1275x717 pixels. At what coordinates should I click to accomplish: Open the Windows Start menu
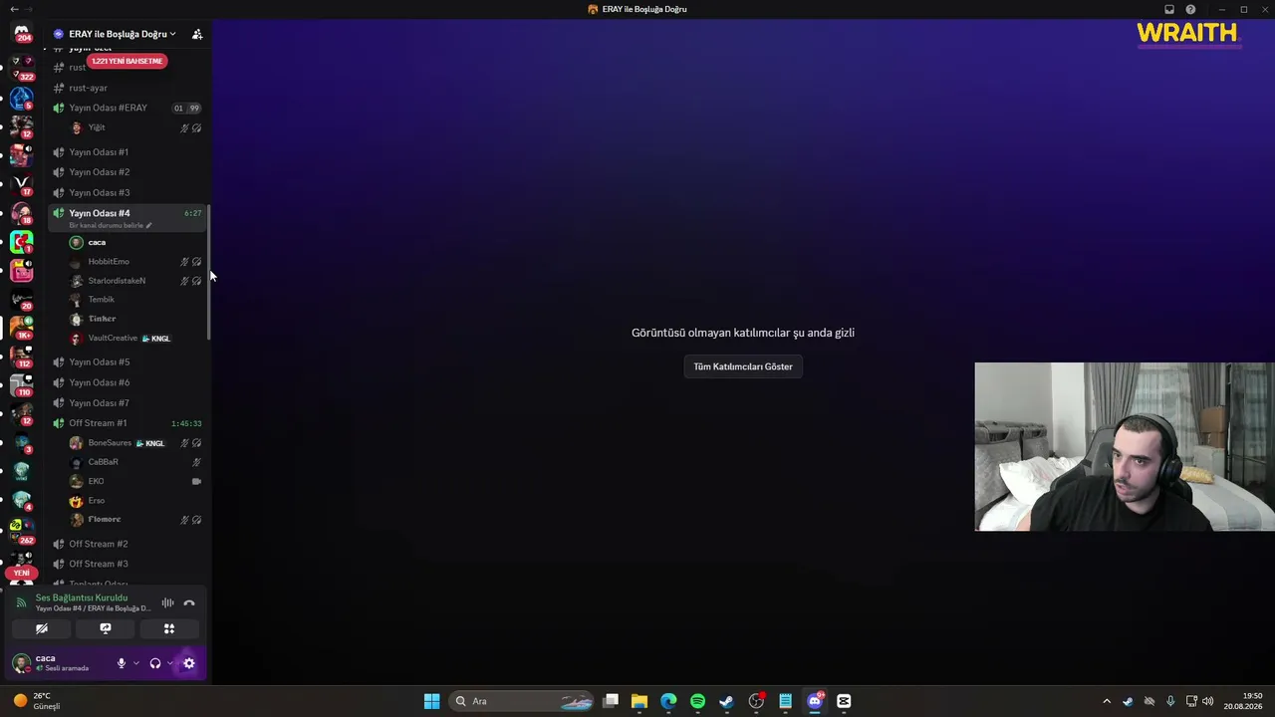pyautogui.click(x=431, y=701)
